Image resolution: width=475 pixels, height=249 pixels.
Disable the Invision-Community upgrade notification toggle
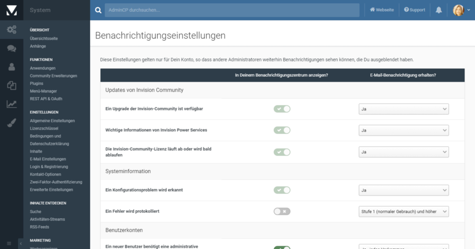point(282,109)
